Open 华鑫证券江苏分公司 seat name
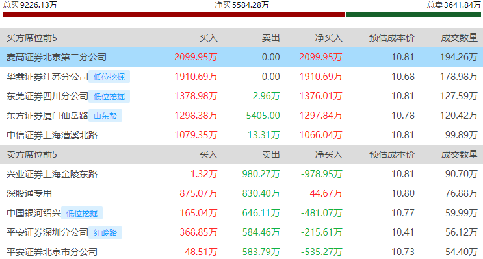This screenshot has height=259, width=483. tap(47, 77)
